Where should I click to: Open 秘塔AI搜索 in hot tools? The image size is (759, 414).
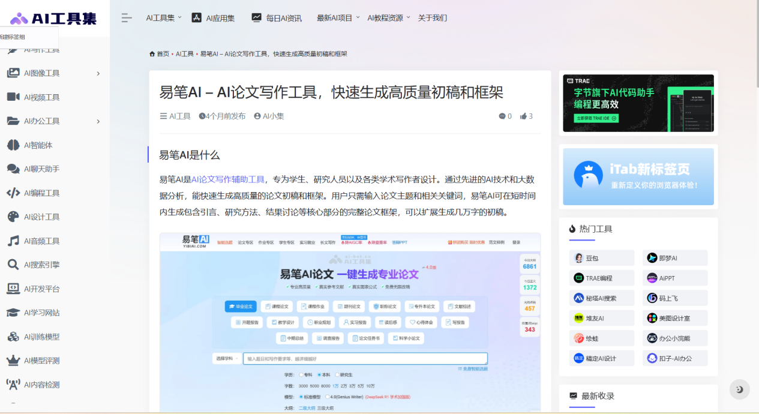click(x=602, y=298)
